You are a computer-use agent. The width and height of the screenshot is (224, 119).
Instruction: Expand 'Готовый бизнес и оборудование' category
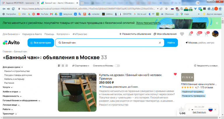pyautogui.click(x=21, y=100)
